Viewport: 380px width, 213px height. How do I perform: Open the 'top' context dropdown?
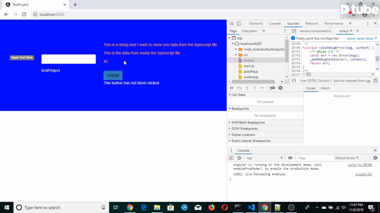(x=264, y=158)
